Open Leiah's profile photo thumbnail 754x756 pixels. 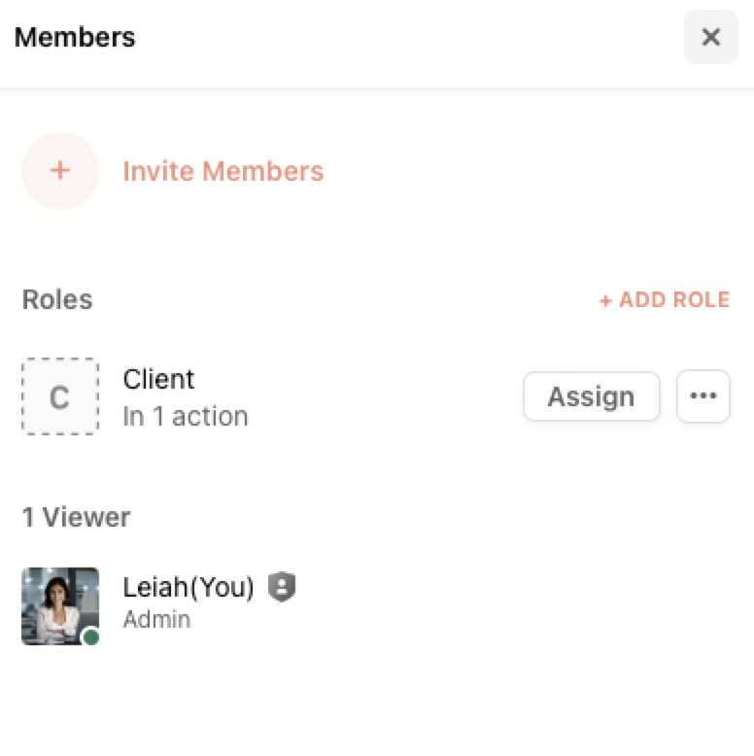[60, 606]
